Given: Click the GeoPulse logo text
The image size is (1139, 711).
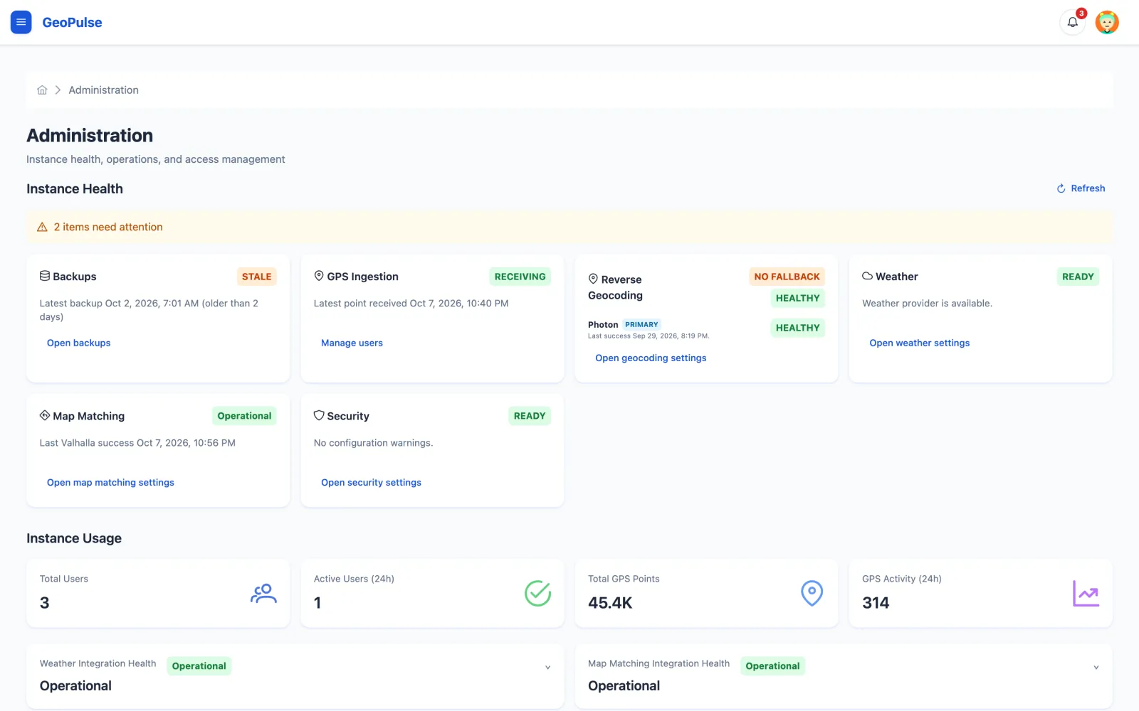Looking at the screenshot, I should click(x=72, y=22).
